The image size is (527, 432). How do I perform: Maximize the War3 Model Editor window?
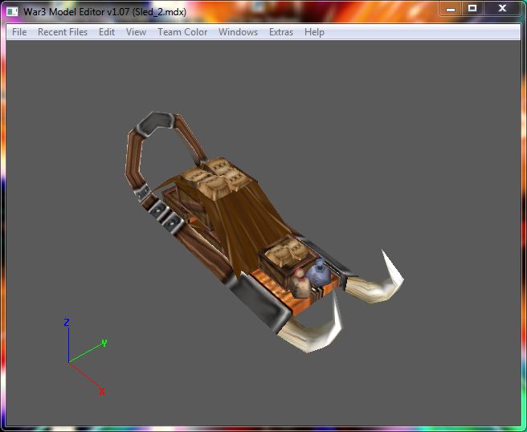click(x=472, y=8)
